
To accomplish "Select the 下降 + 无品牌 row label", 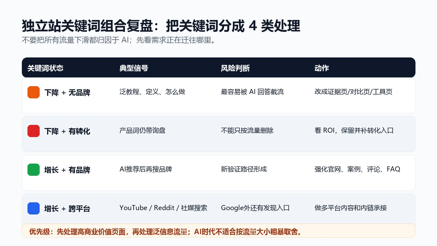I will (67, 93).
